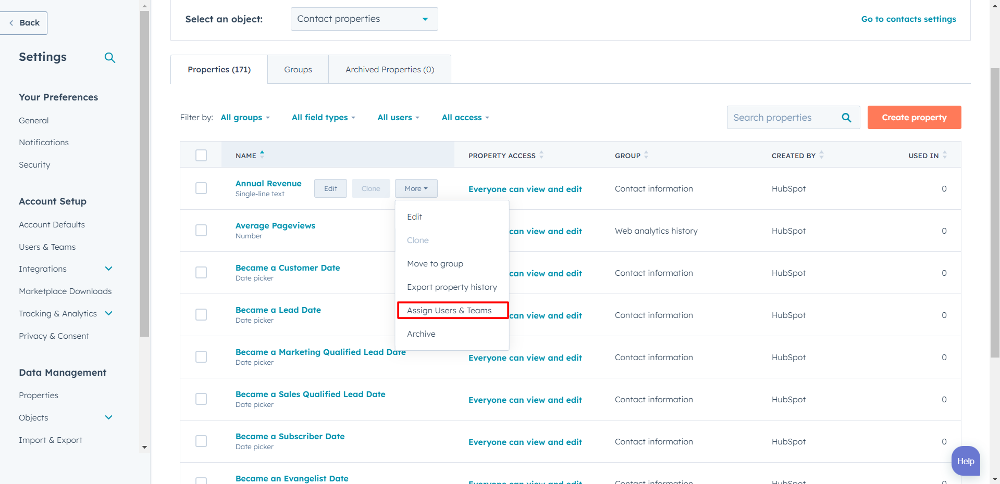The width and height of the screenshot is (1000, 484).
Task: Click the sort arrows on PROPERTY ACCESS column
Action: 542,155
